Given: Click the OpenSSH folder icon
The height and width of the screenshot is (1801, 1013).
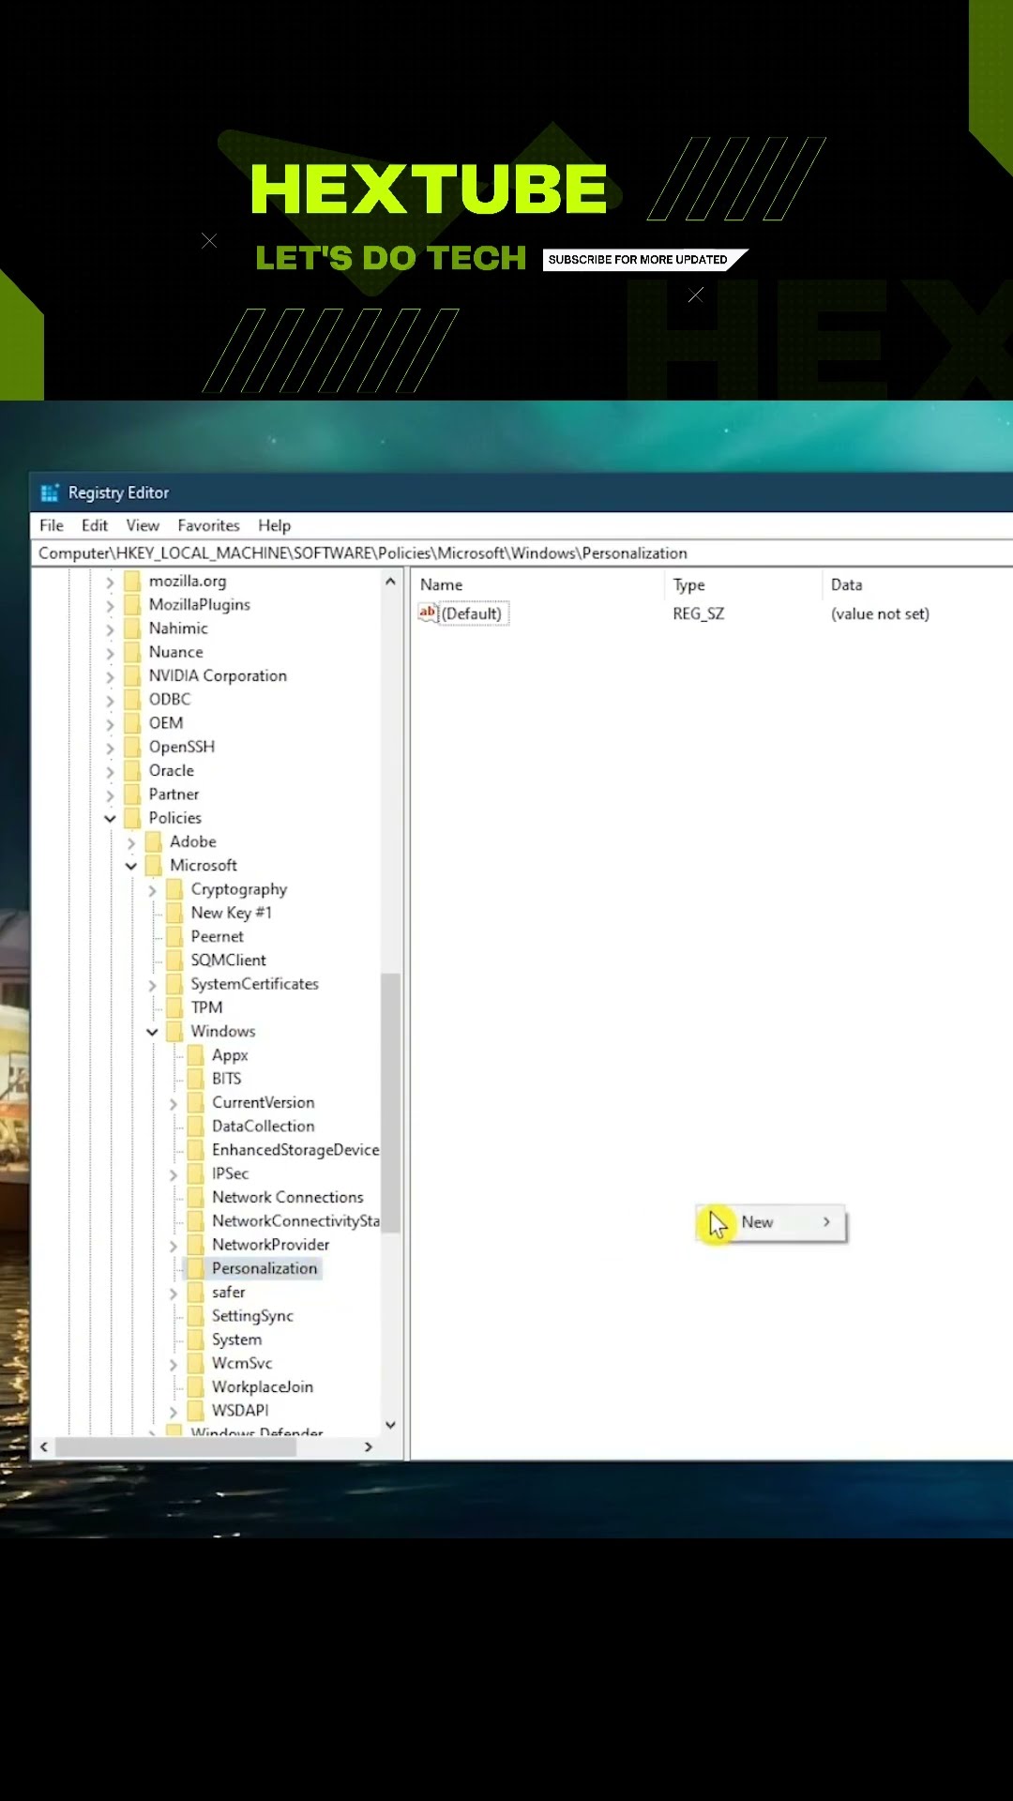Looking at the screenshot, I should (132, 747).
